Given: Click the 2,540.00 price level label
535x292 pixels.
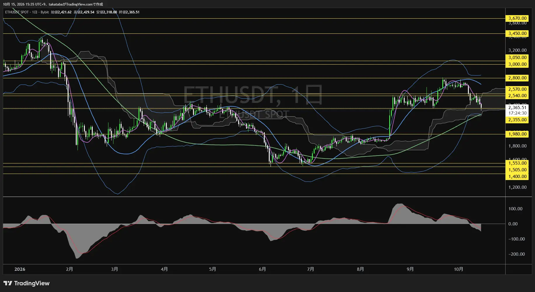Looking at the screenshot, I should click(x=518, y=96).
